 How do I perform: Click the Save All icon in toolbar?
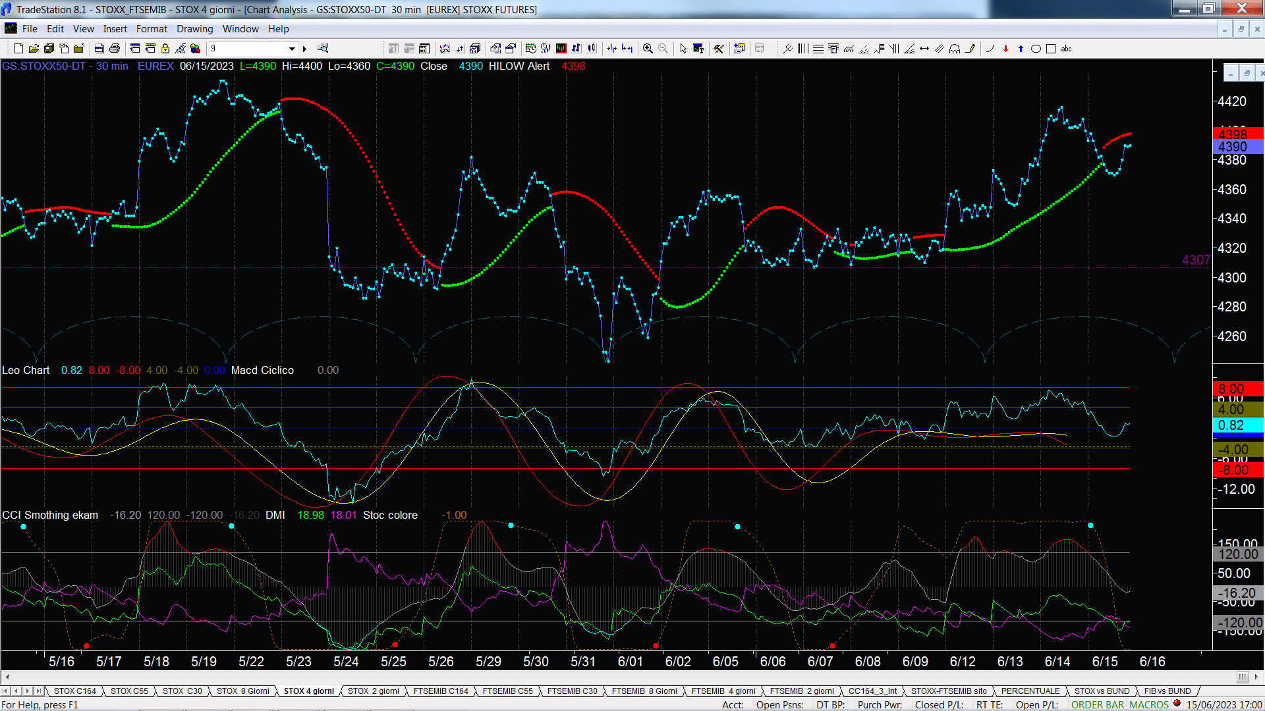click(49, 49)
